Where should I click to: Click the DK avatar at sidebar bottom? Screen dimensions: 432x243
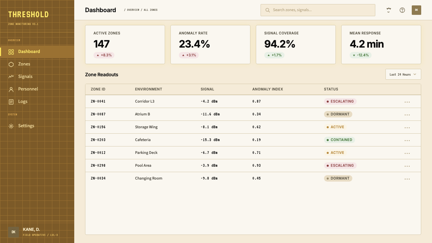coord(13,232)
